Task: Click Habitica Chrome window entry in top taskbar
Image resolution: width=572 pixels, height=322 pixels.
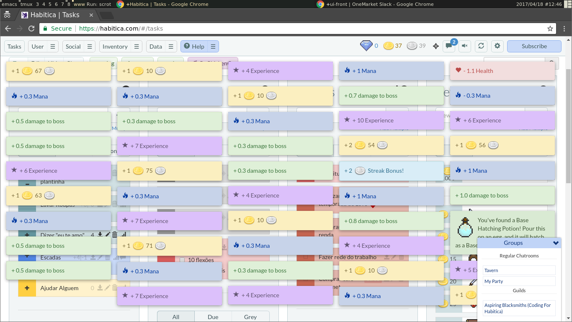Action: pyautogui.click(x=162, y=4)
